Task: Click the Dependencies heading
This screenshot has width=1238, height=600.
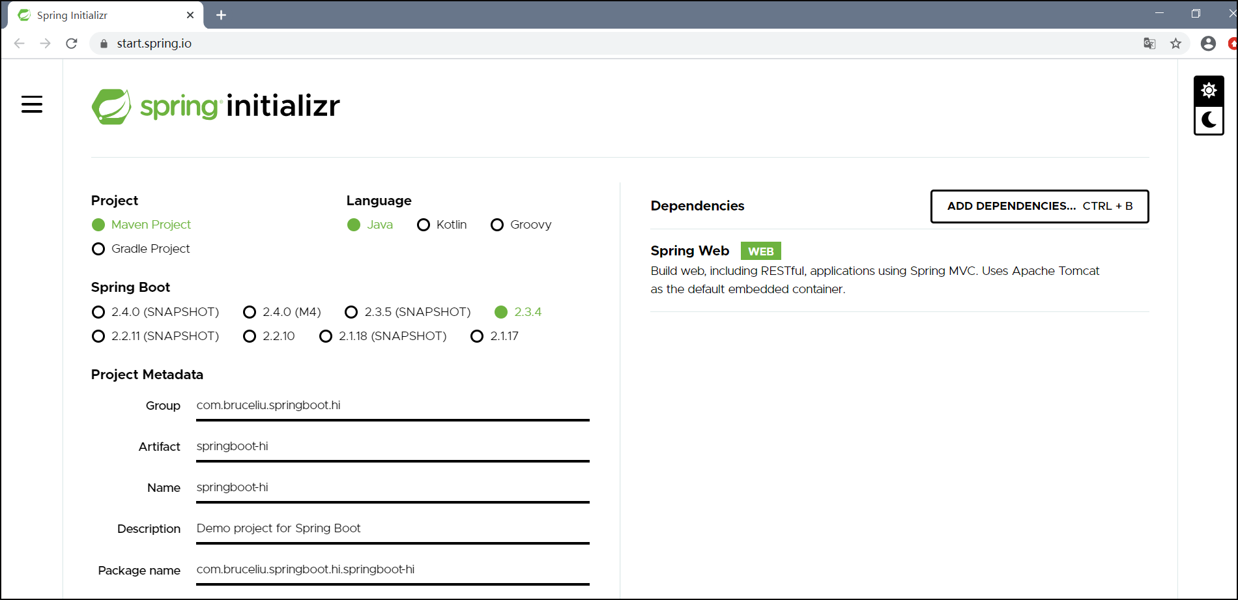Action: [x=697, y=206]
